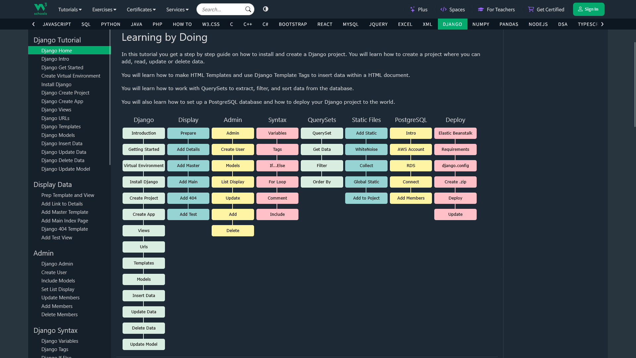The height and width of the screenshot is (358, 636).
Task: Click the If...Else box in Syntax column
Action: (x=277, y=166)
